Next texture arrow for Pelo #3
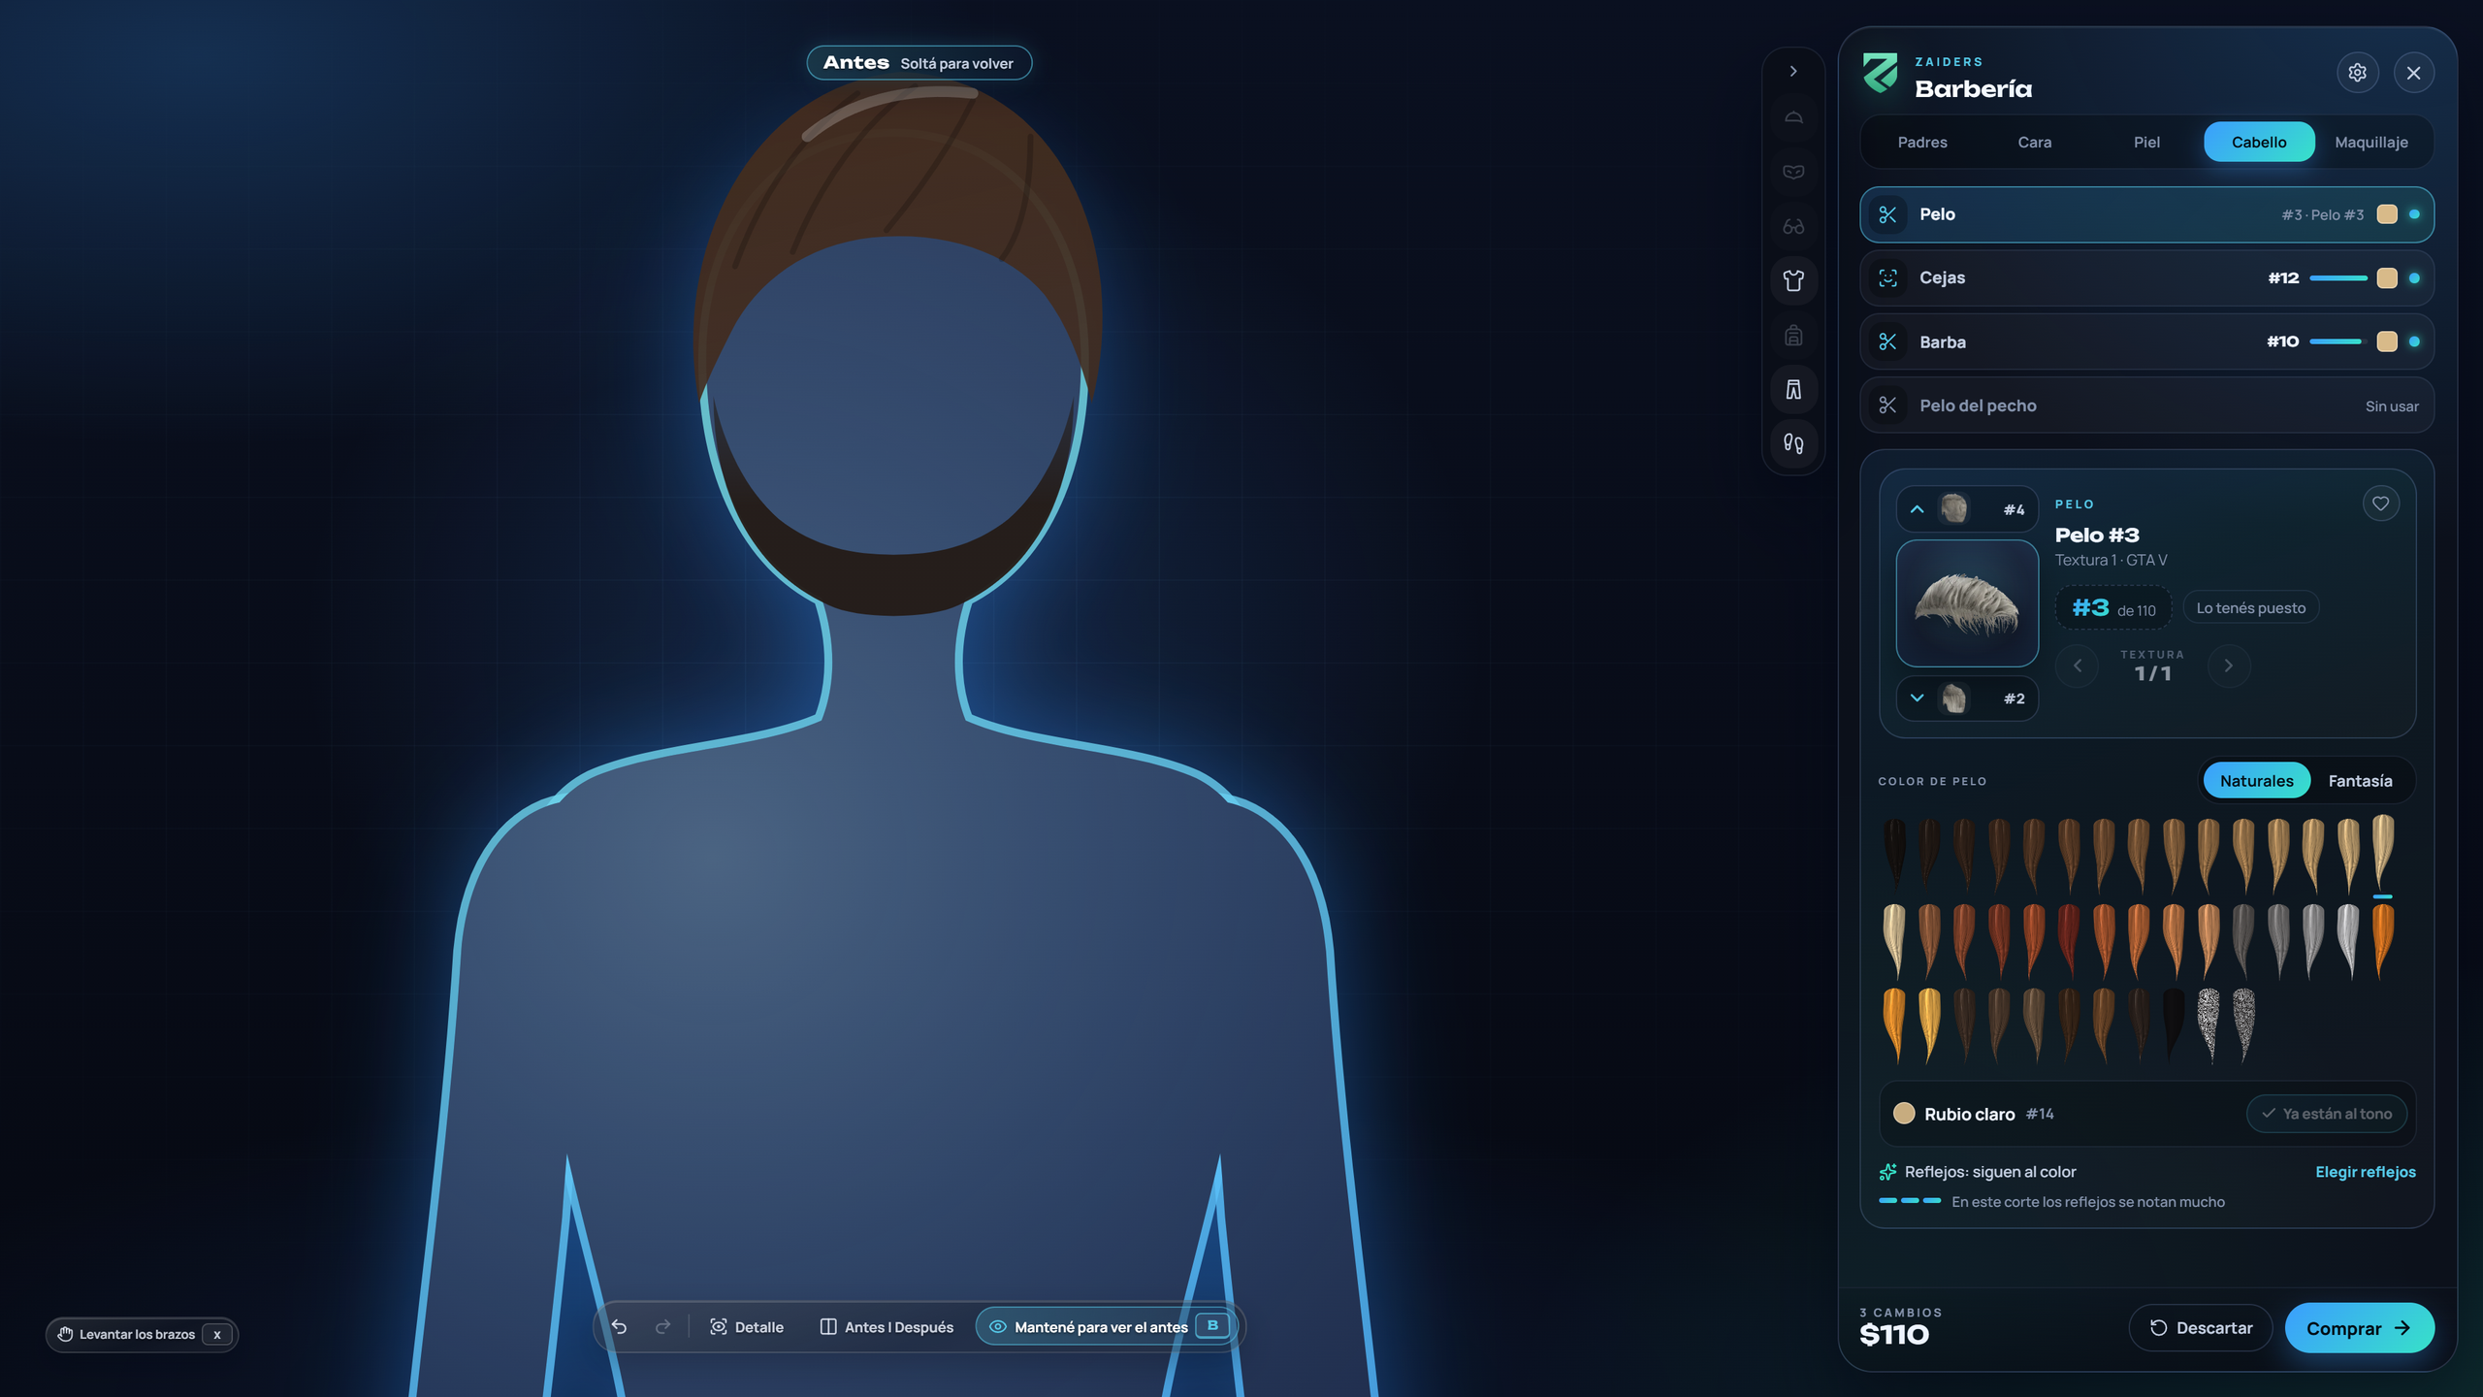 pyautogui.click(x=2228, y=666)
